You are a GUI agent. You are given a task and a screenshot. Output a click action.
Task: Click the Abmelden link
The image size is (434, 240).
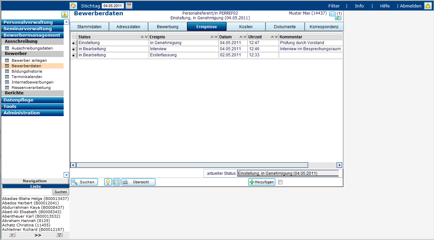click(x=411, y=6)
